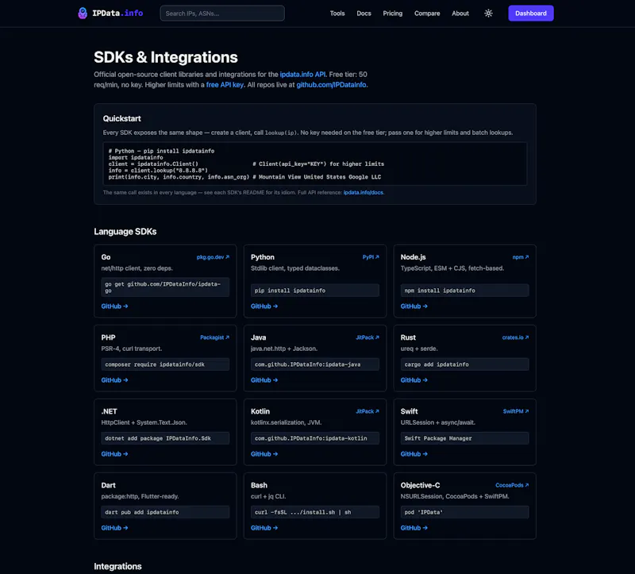Open the Python SDK GitHub link
The width and height of the screenshot is (635, 574).
[x=264, y=306]
